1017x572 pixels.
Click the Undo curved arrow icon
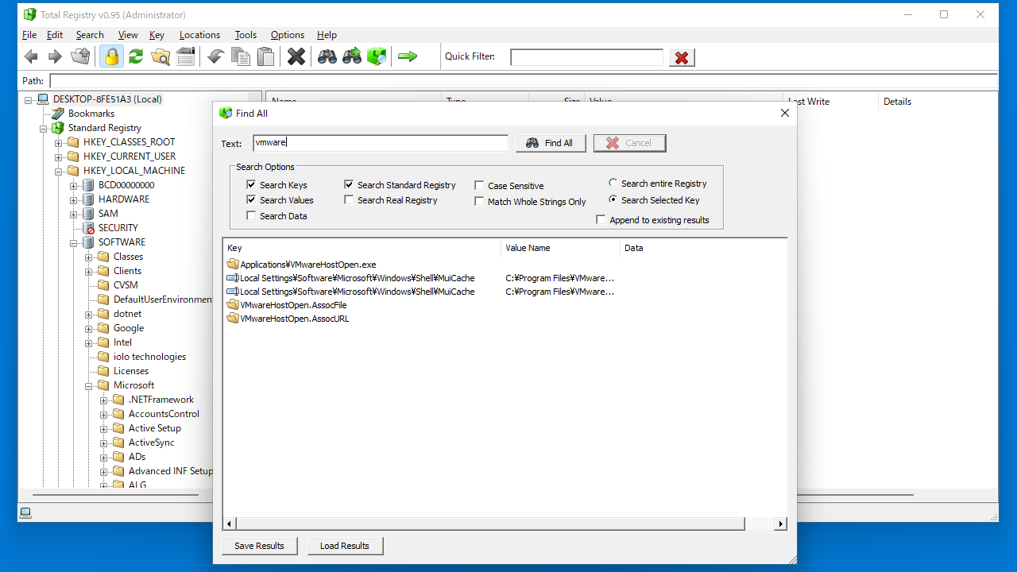[215, 56]
